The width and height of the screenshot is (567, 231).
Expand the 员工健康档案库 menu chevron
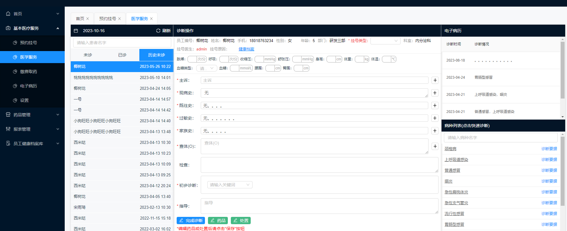58,143
